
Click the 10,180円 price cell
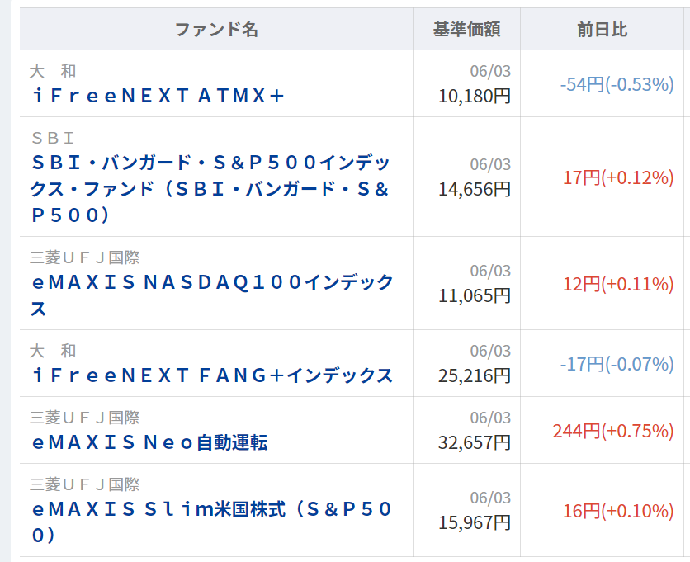pos(475,96)
